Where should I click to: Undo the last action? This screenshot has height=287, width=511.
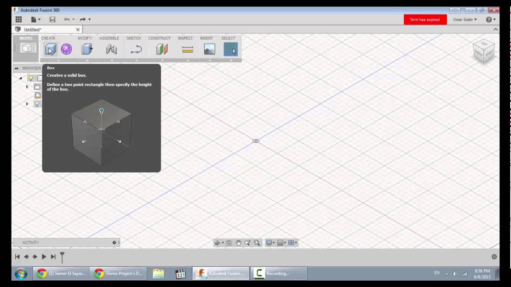67,20
